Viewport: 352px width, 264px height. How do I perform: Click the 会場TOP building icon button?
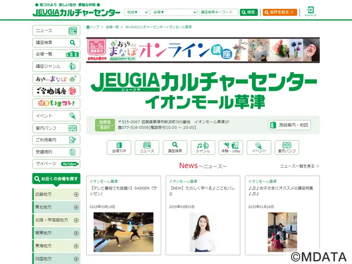click(x=119, y=147)
